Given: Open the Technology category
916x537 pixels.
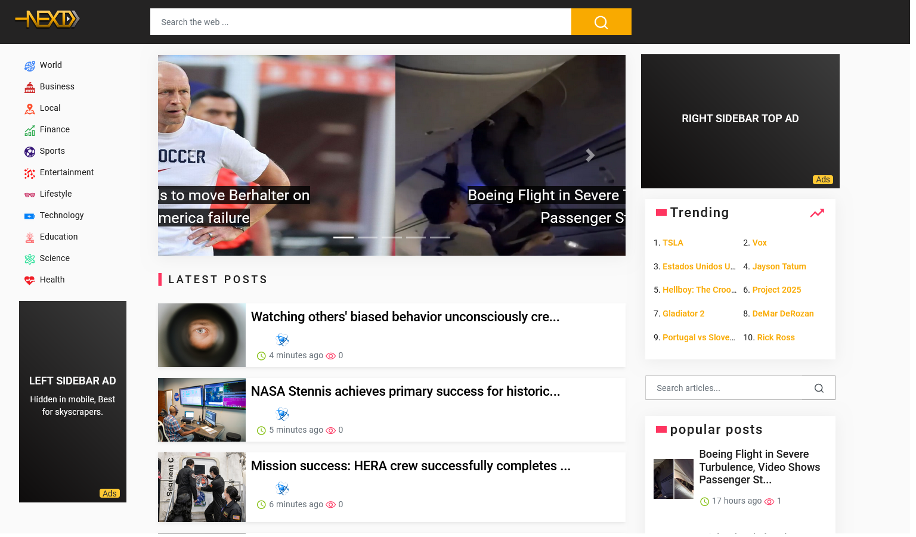Looking at the screenshot, I should pos(61,215).
